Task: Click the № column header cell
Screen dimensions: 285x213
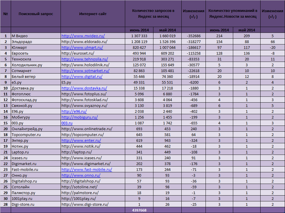Action: 6,14
